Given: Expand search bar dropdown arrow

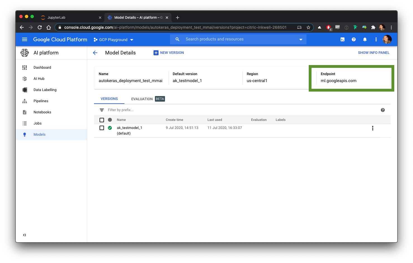Looking at the screenshot, I should (x=301, y=39).
